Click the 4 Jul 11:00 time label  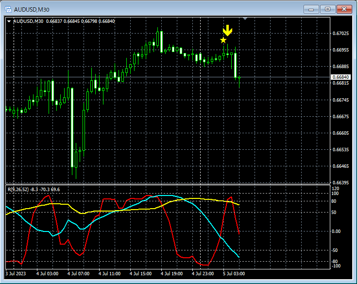tap(109, 273)
